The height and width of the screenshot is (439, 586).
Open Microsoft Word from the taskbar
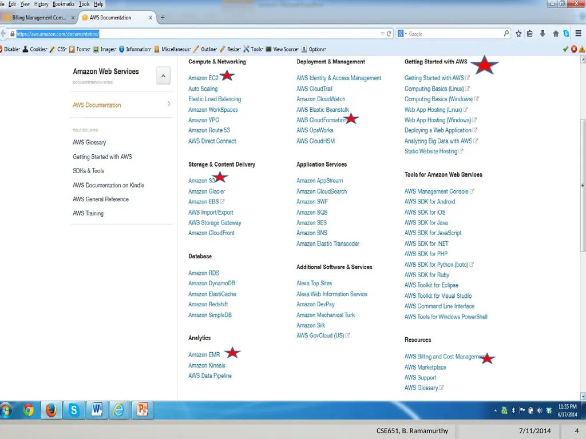[97, 410]
